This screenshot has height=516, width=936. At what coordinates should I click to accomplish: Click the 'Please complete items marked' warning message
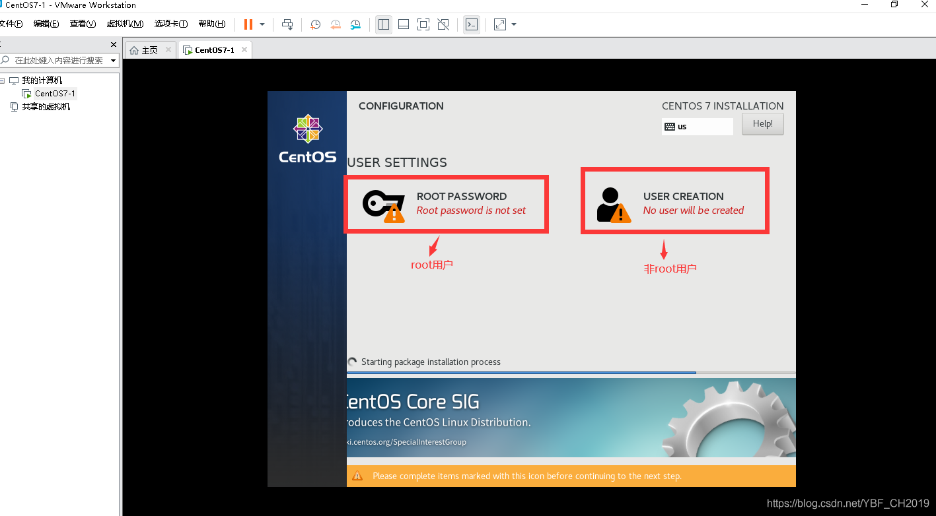pyautogui.click(x=527, y=476)
